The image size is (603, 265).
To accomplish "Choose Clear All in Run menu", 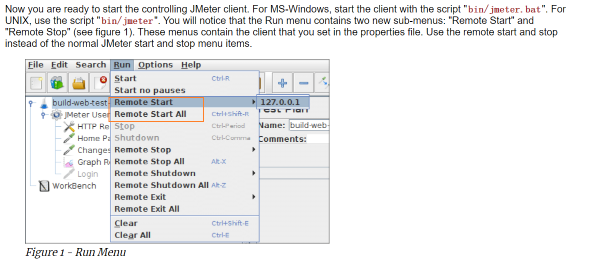I will tap(184, 235).
